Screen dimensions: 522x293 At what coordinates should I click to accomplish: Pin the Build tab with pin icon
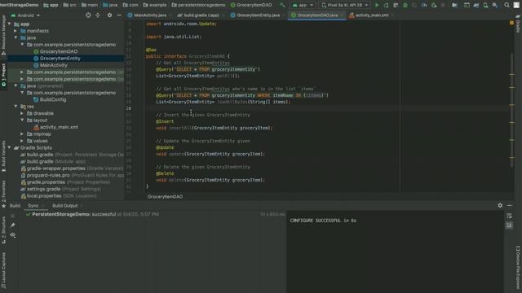click(x=13, y=225)
